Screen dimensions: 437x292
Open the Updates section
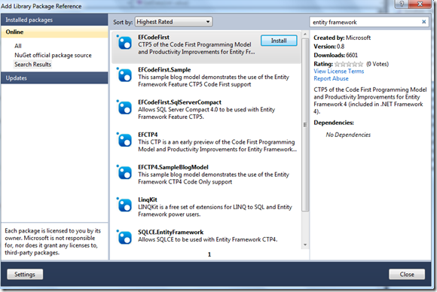54,78
